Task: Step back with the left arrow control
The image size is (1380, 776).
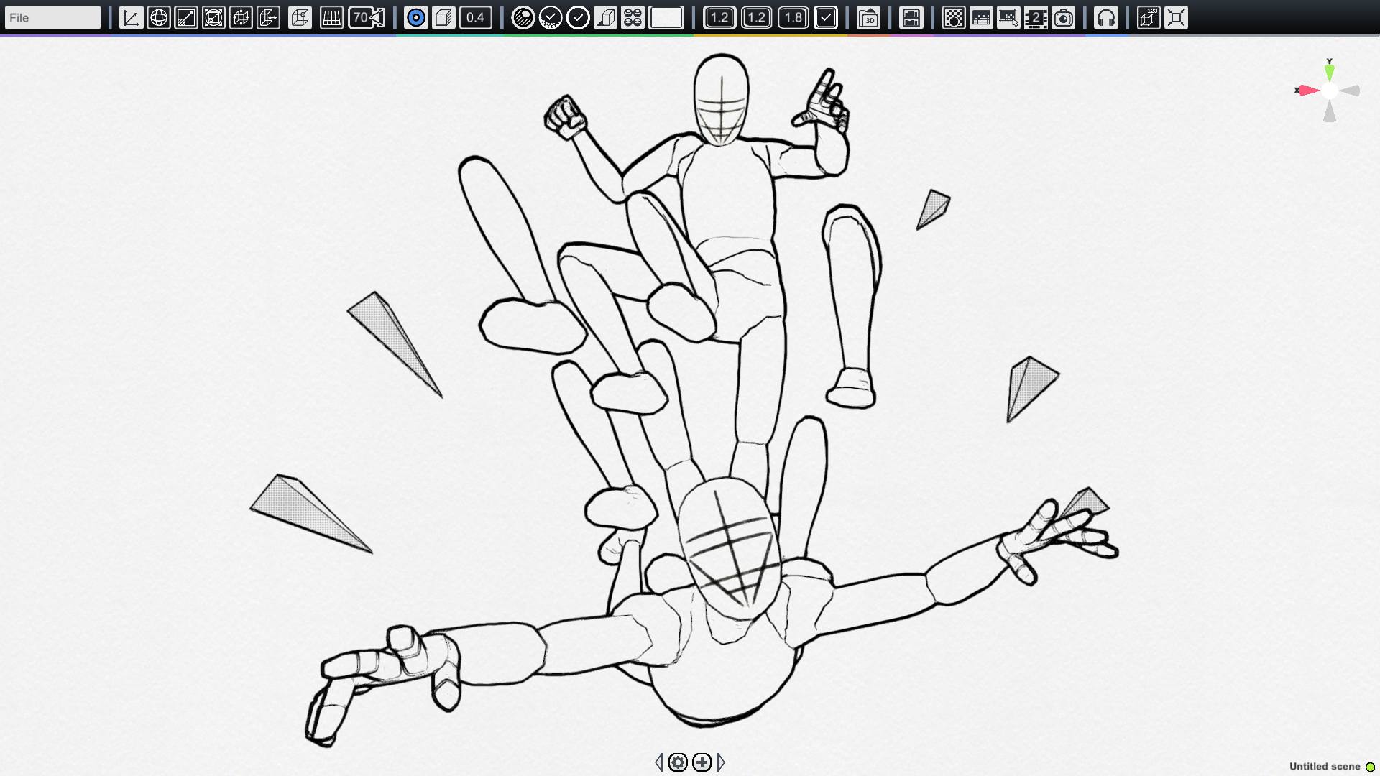Action: [x=658, y=762]
